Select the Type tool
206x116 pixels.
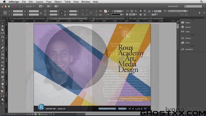(x=2, y=41)
